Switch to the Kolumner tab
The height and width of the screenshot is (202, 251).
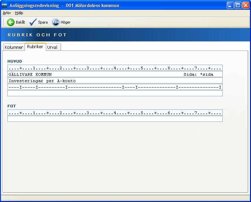pos(14,47)
